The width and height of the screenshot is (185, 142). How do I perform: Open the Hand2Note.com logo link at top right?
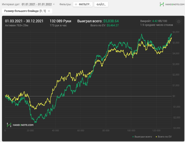pos(172,4)
